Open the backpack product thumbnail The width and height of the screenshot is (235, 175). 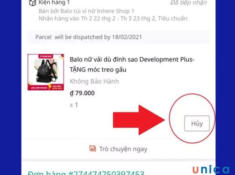pyautogui.click(x=46, y=72)
